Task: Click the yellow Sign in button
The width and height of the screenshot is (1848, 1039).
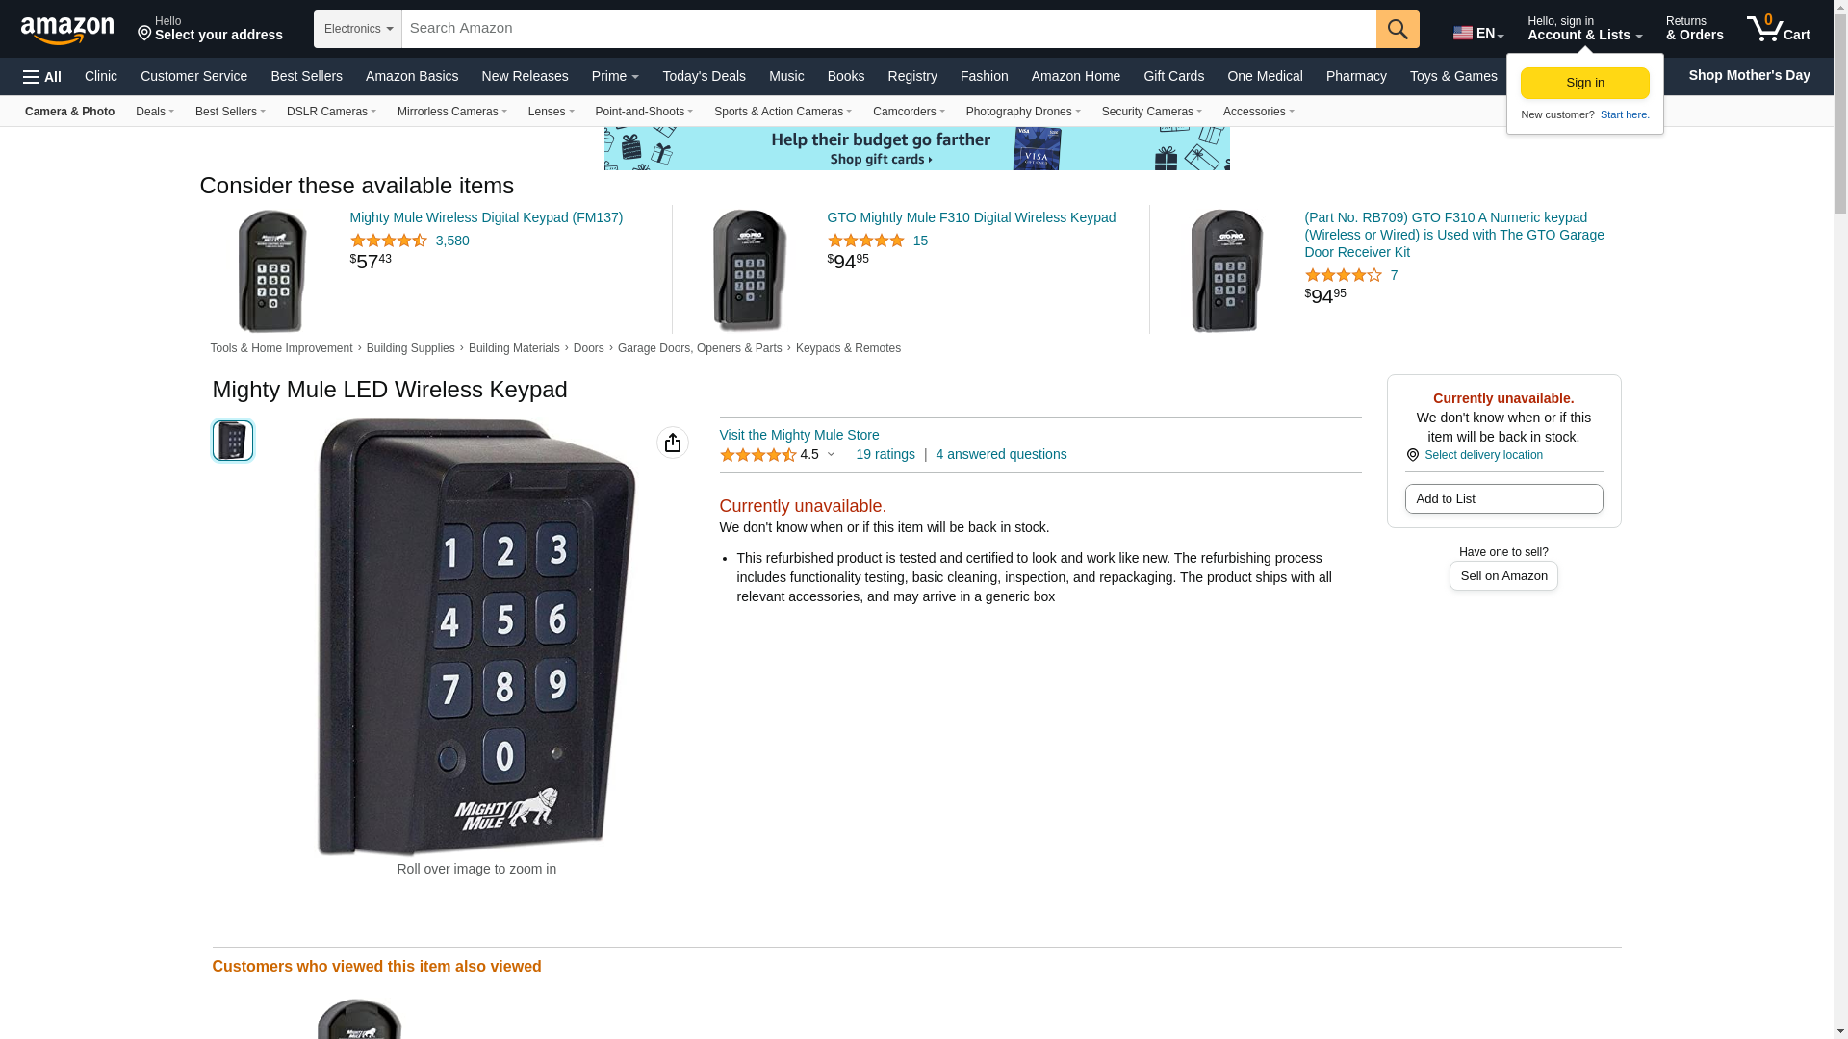Action: pos(1584,83)
